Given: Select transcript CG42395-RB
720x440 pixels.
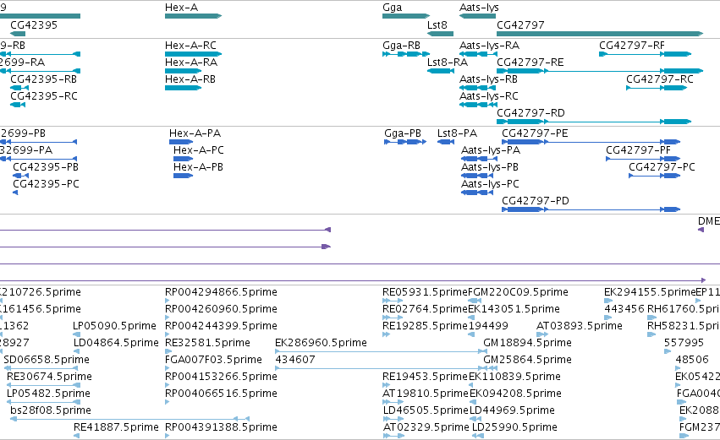Looking at the screenshot, I should [x=19, y=88].
